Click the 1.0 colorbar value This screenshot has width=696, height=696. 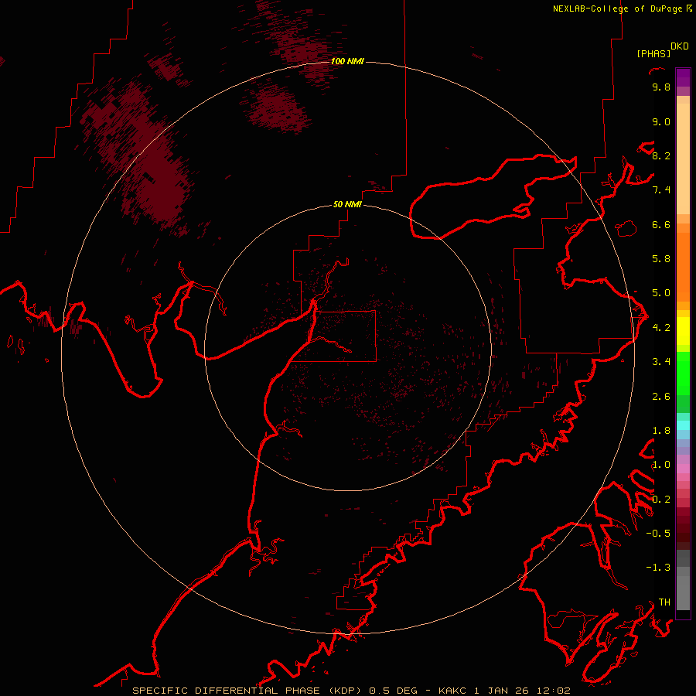[661, 465]
